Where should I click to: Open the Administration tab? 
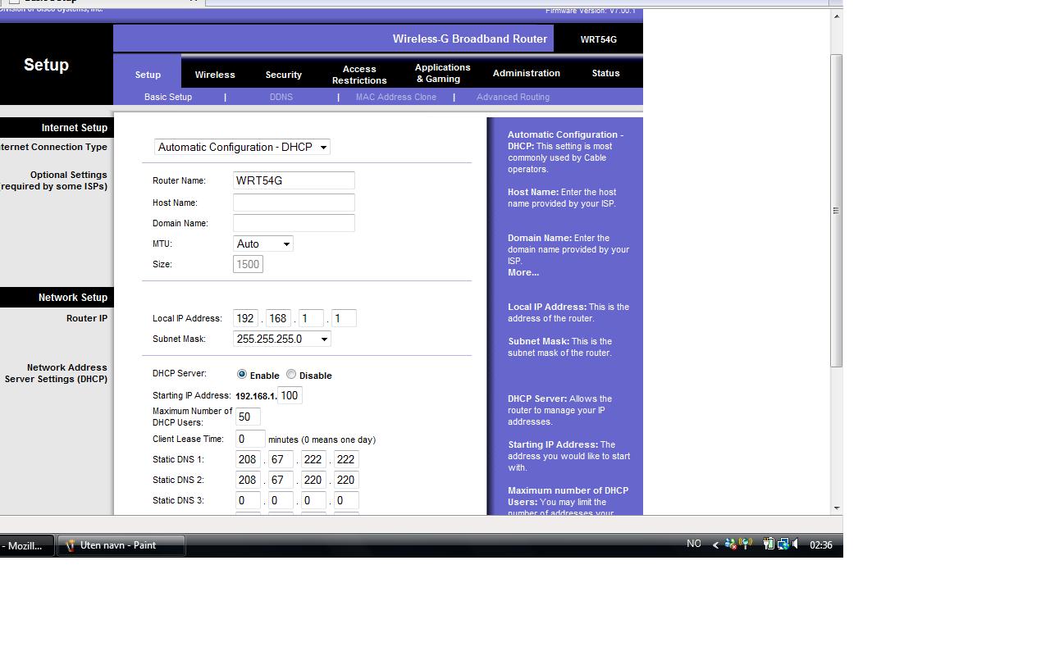(527, 73)
